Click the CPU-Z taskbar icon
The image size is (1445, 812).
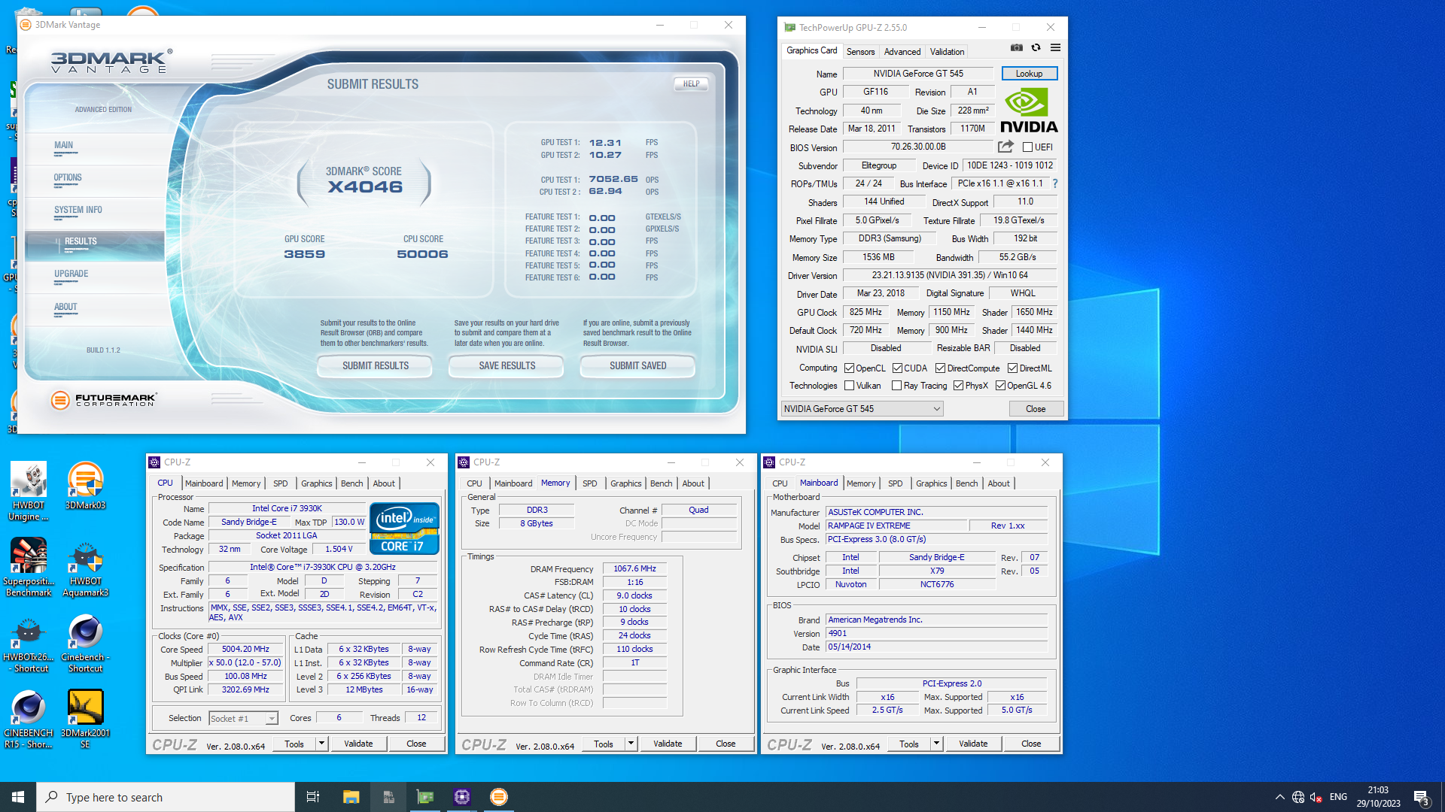(x=462, y=797)
